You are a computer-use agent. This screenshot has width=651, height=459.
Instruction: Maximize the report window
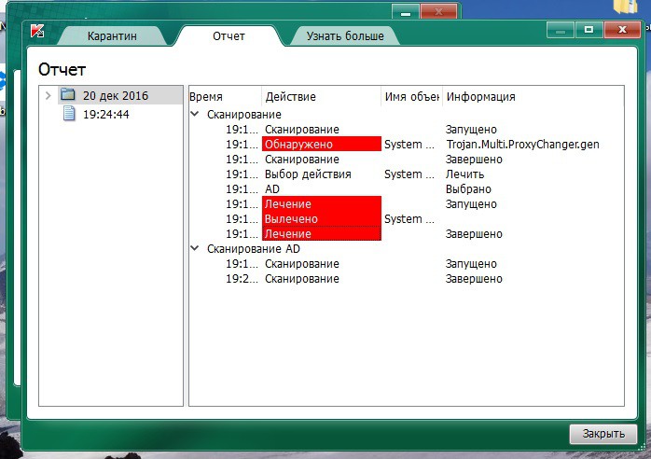click(589, 30)
